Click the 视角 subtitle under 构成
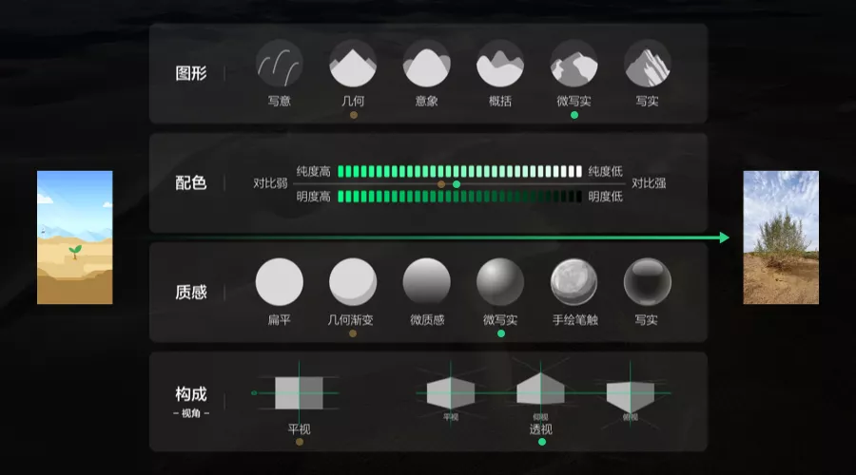 191,413
